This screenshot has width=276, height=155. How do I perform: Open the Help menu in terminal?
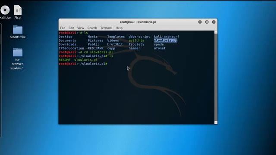tap(119, 28)
